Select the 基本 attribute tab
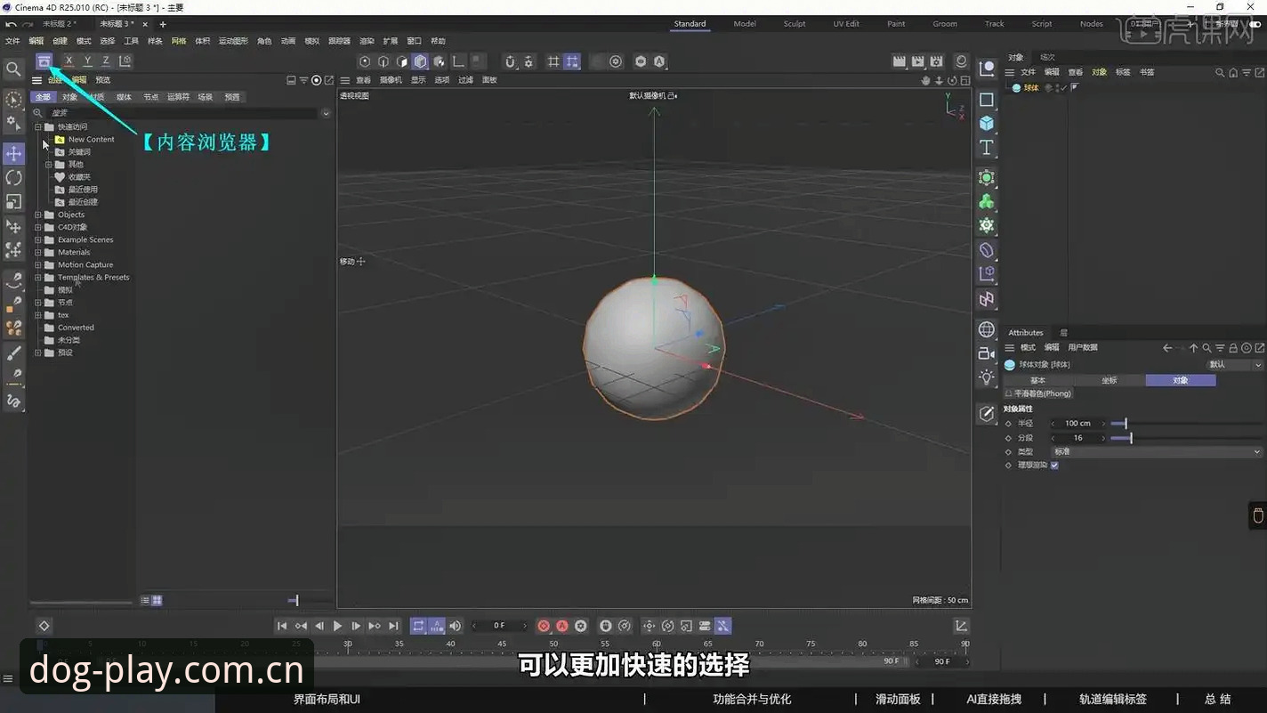 coord(1037,380)
